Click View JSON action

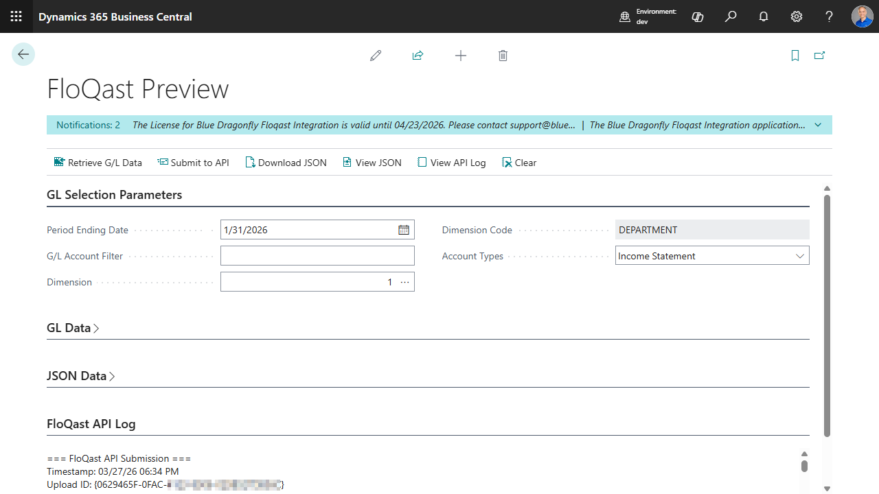pos(372,163)
